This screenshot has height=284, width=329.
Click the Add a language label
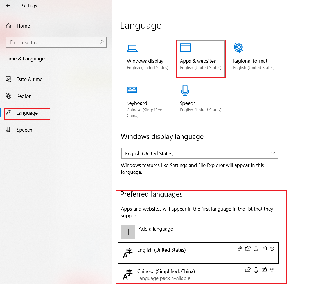point(156,229)
